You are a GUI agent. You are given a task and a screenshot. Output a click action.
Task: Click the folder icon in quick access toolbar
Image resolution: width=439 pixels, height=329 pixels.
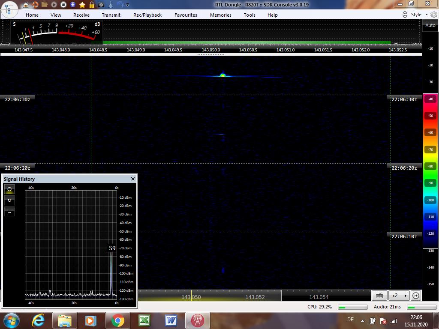pos(45,5)
